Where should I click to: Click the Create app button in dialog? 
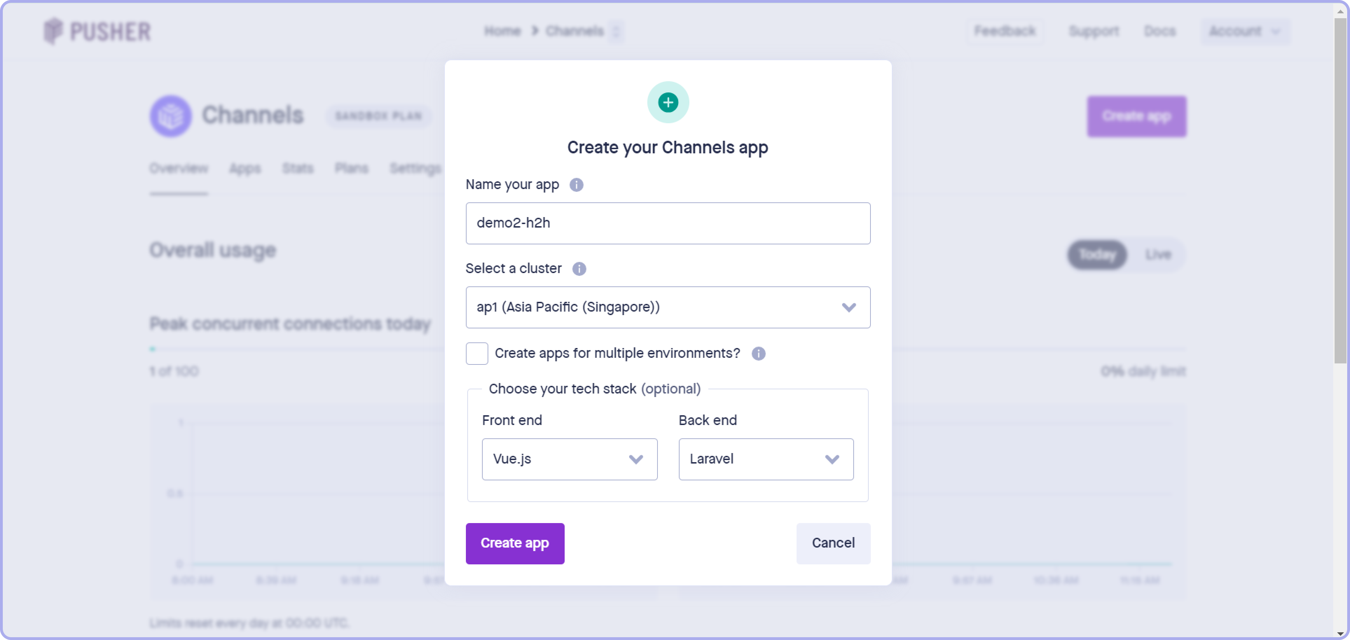(x=515, y=543)
